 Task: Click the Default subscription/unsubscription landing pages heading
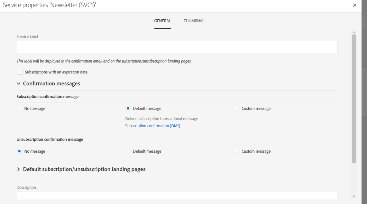84,170
